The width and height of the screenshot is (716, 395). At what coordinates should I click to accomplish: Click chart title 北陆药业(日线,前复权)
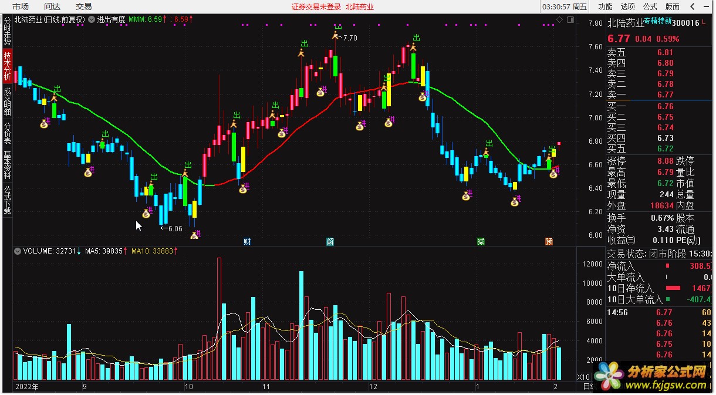50,19
